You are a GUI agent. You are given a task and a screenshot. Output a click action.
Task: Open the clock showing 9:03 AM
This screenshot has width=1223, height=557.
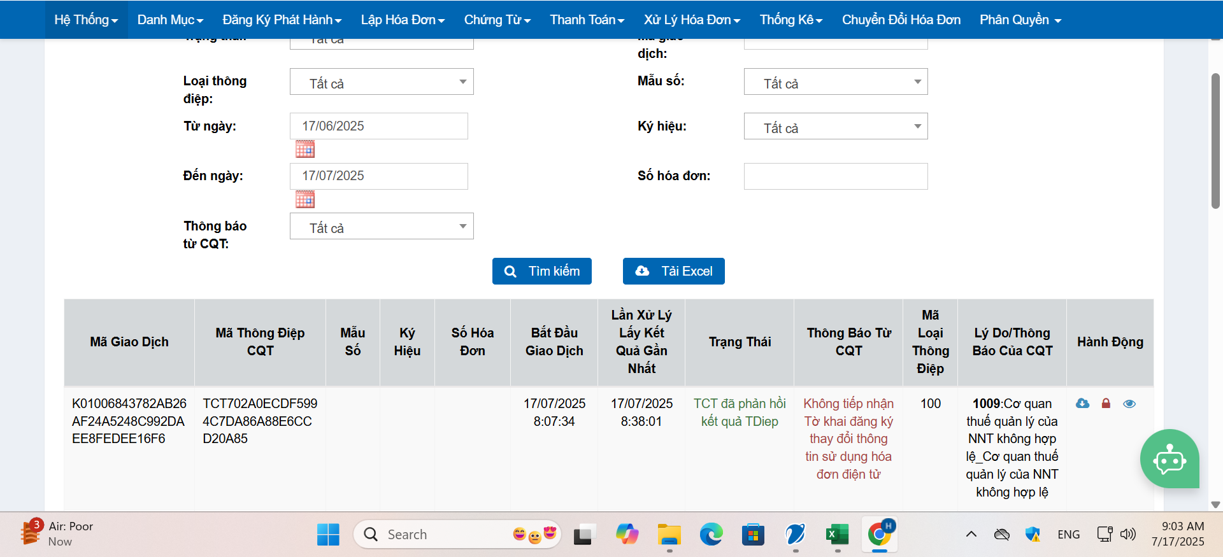(1178, 534)
